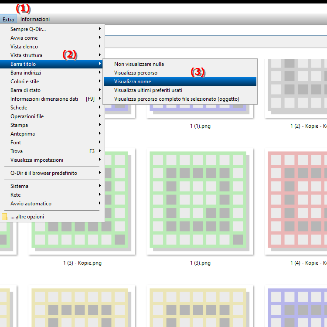Open the Extra menu
The height and width of the screenshot is (327, 327).
[x=8, y=19]
